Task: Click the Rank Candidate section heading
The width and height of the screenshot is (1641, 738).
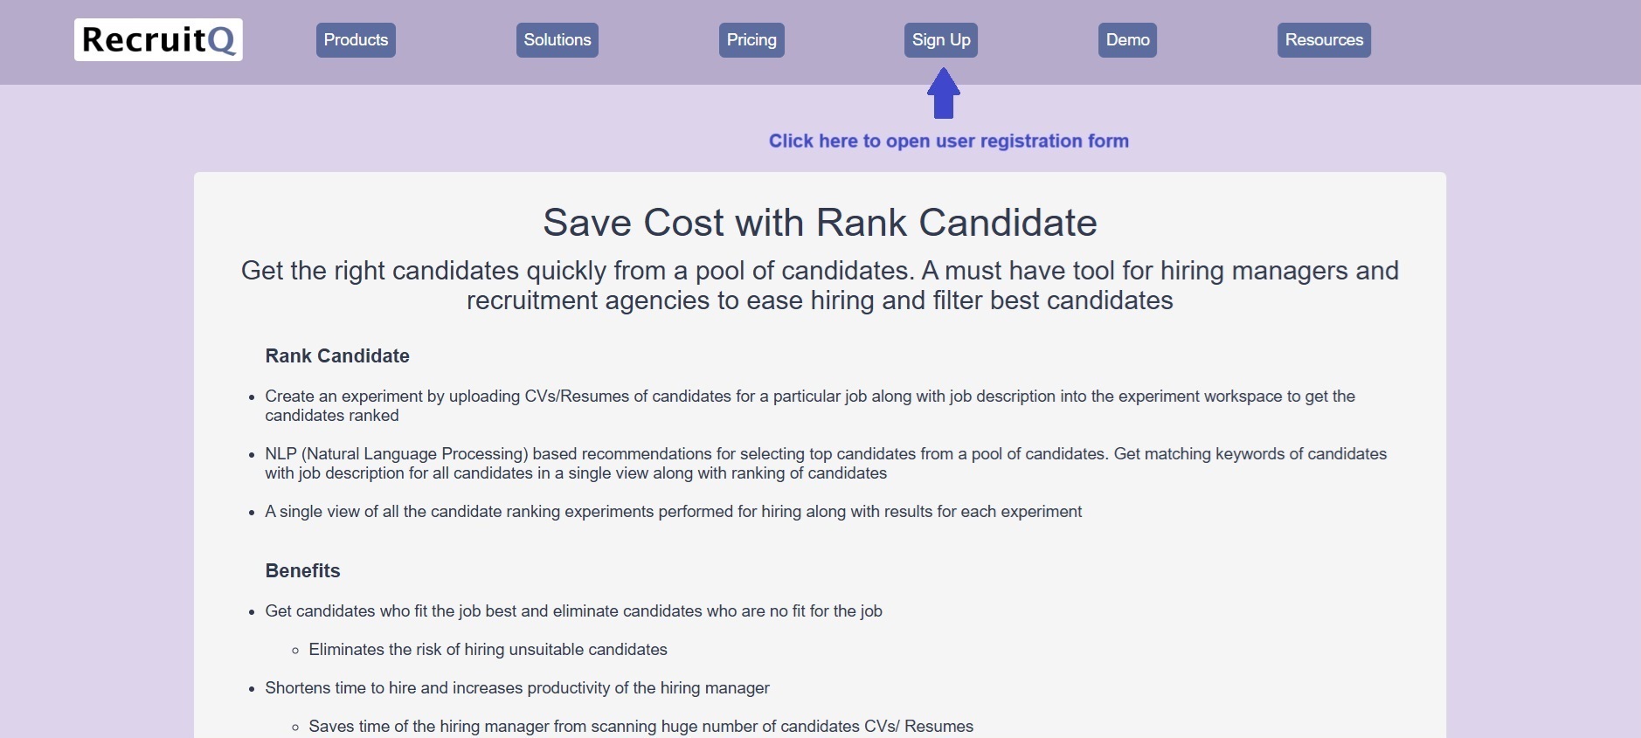Action: 337,355
